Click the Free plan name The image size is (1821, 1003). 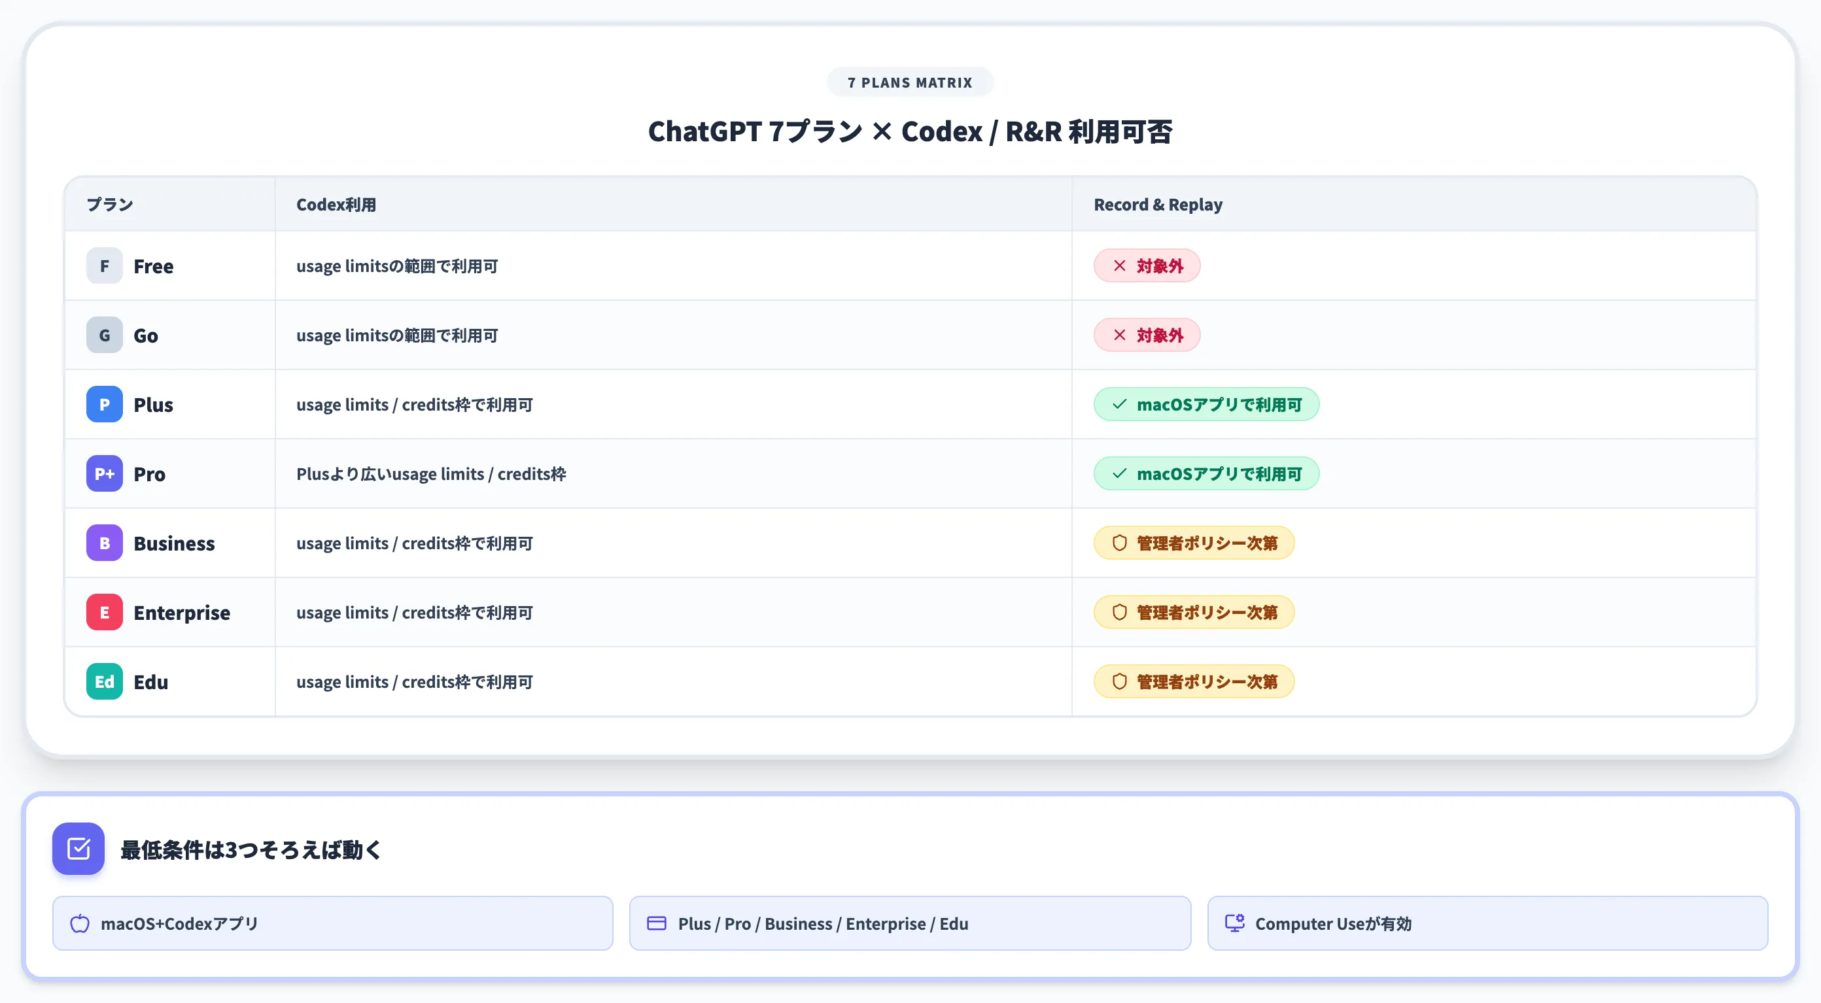tap(154, 267)
